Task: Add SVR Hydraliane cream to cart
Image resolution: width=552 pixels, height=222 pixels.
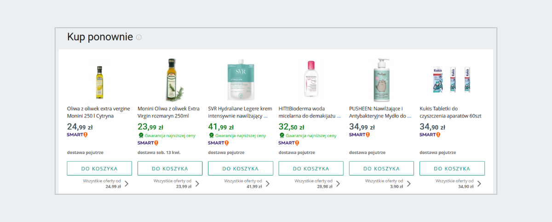Action: tap(240, 169)
